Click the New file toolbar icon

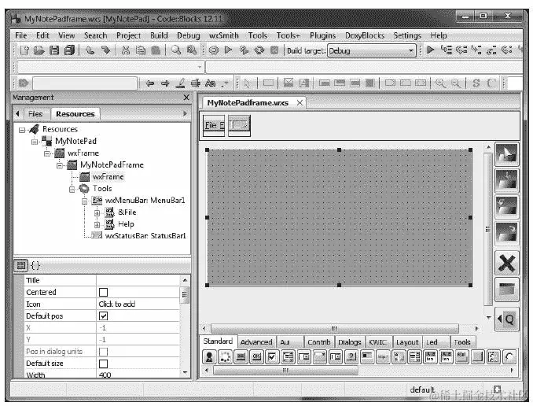(24, 50)
